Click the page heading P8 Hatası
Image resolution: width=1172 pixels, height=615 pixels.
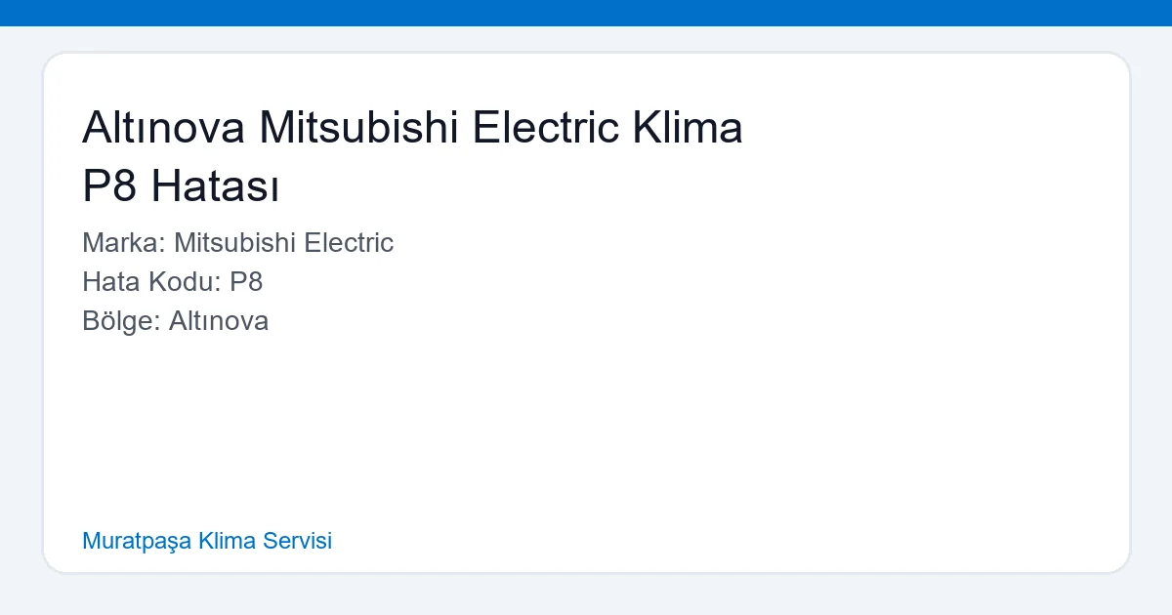click(x=181, y=187)
